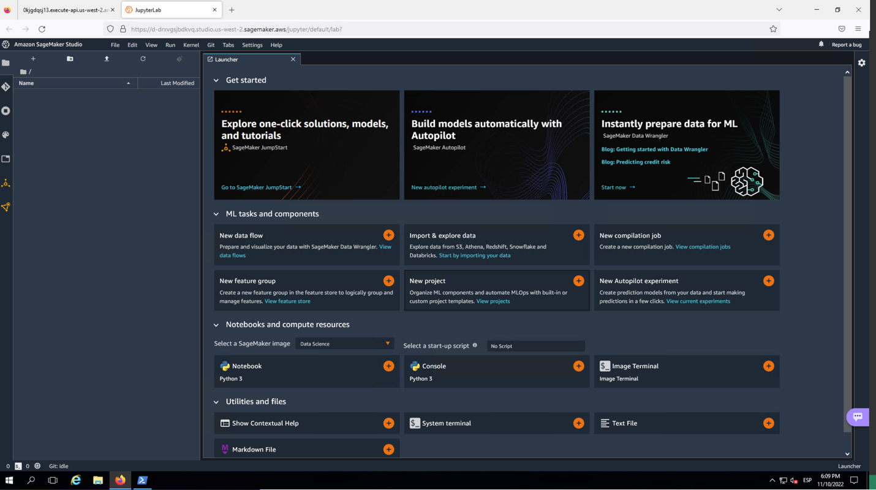
Task: Collapse the Utilities and files section
Action: (216, 402)
